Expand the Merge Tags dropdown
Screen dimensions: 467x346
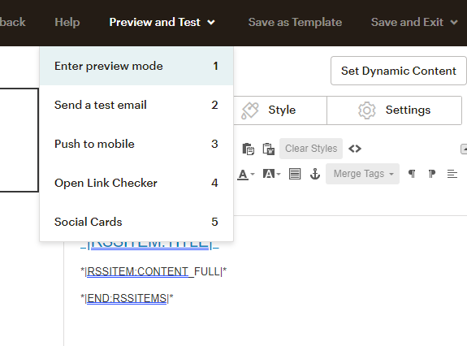[362, 174]
